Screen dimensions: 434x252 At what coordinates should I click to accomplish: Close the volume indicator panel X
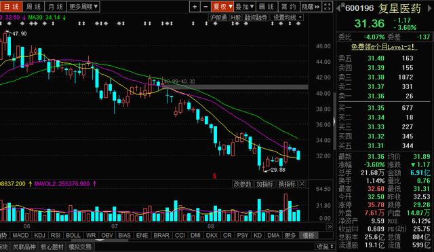[x=302, y=184]
